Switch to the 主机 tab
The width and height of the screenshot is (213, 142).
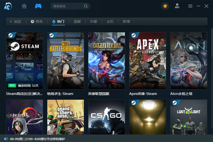(110, 22)
